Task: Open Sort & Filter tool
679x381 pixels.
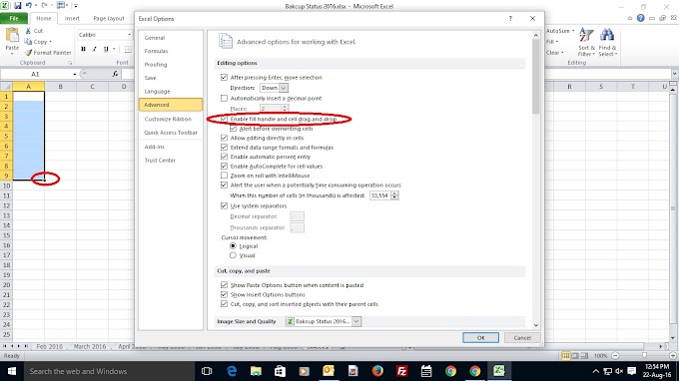Action: pyautogui.click(x=586, y=42)
